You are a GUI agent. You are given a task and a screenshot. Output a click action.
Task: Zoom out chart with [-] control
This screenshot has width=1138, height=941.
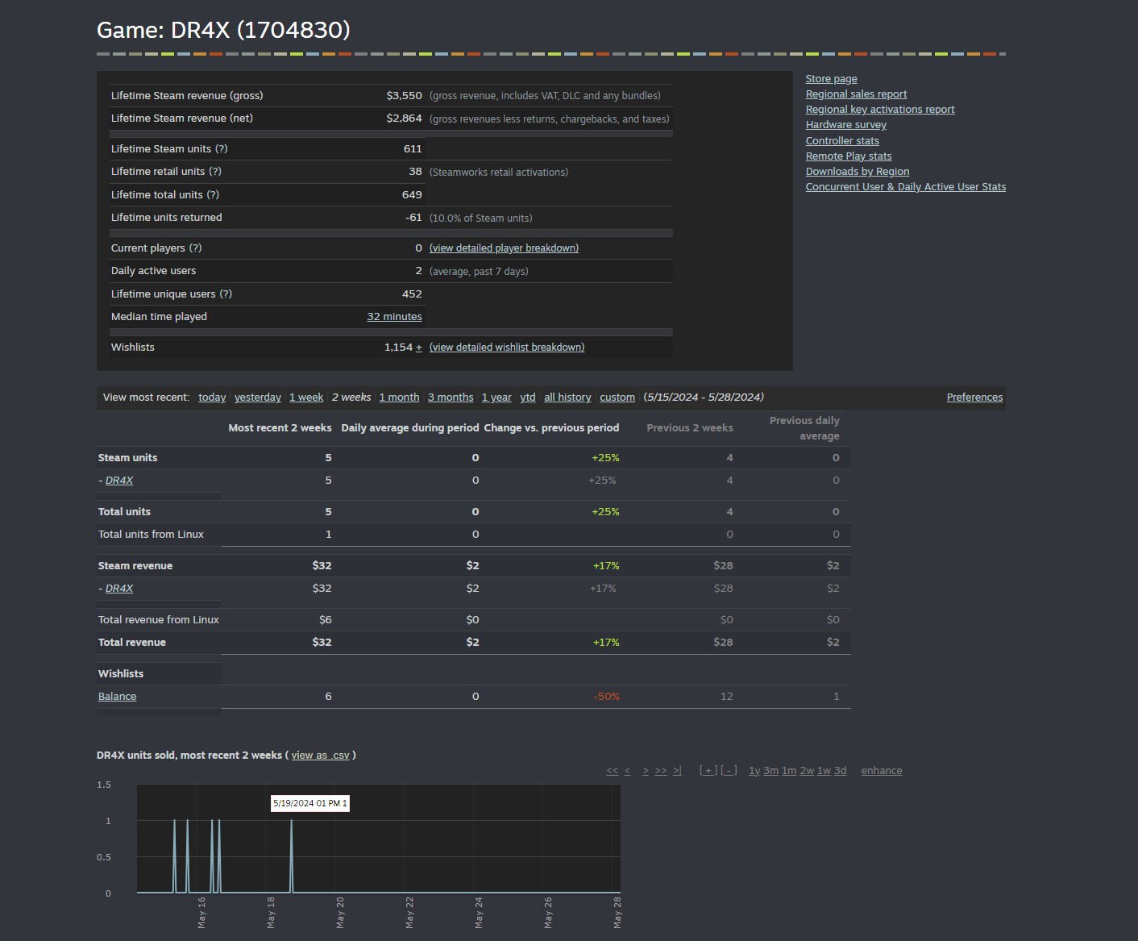[729, 770]
